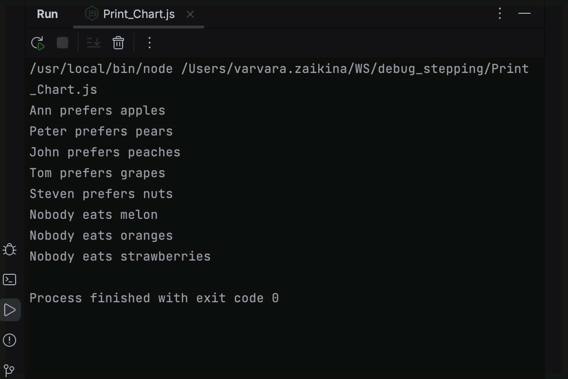Click the Run tool window title
The width and height of the screenshot is (568, 379).
tap(47, 14)
